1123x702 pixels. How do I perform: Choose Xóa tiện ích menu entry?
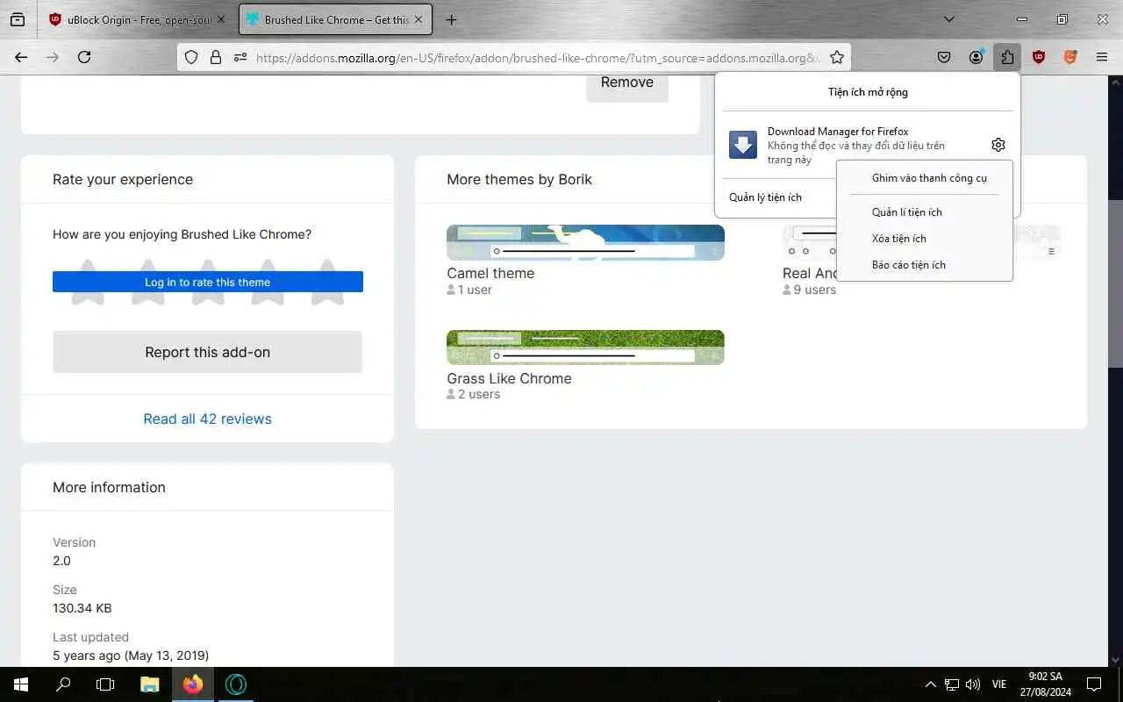coord(898,239)
